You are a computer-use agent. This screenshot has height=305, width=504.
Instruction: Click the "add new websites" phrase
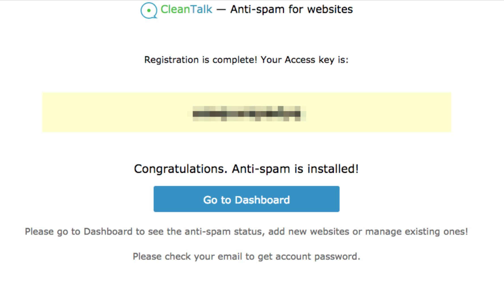(308, 232)
